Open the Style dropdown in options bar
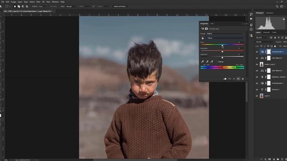 pyautogui.click(x=71, y=6)
